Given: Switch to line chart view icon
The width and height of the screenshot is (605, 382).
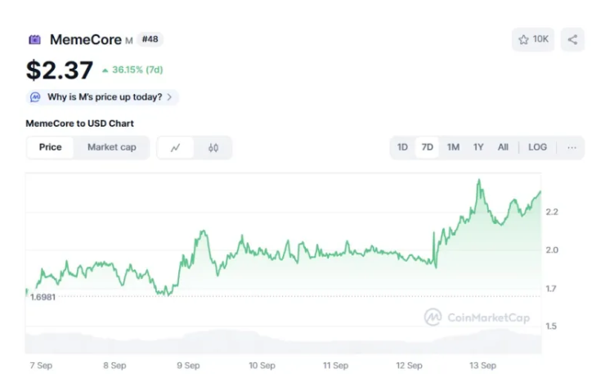Looking at the screenshot, I should tap(176, 147).
